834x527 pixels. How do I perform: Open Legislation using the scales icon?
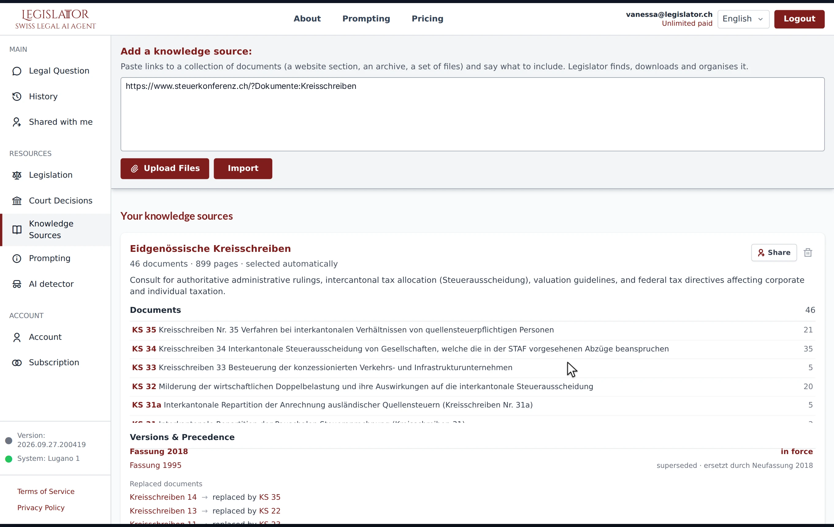[17, 175]
